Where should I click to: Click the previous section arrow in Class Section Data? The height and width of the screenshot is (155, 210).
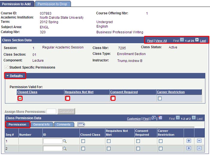pyautogui.click(x=182, y=40)
